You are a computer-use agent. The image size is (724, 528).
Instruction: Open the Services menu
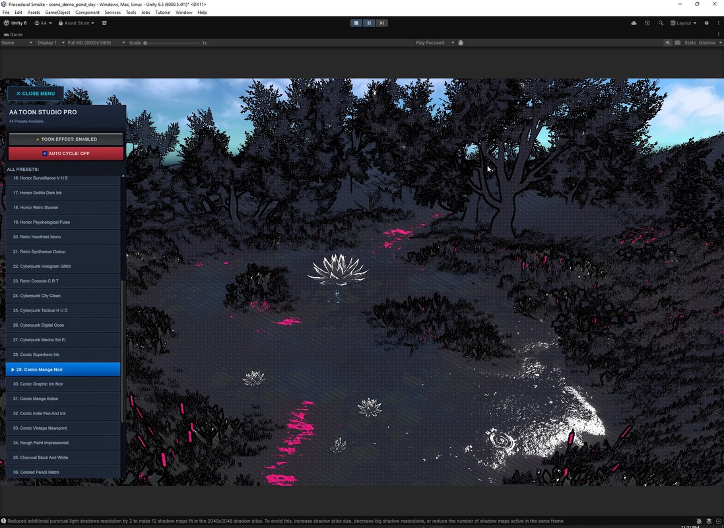click(x=113, y=13)
